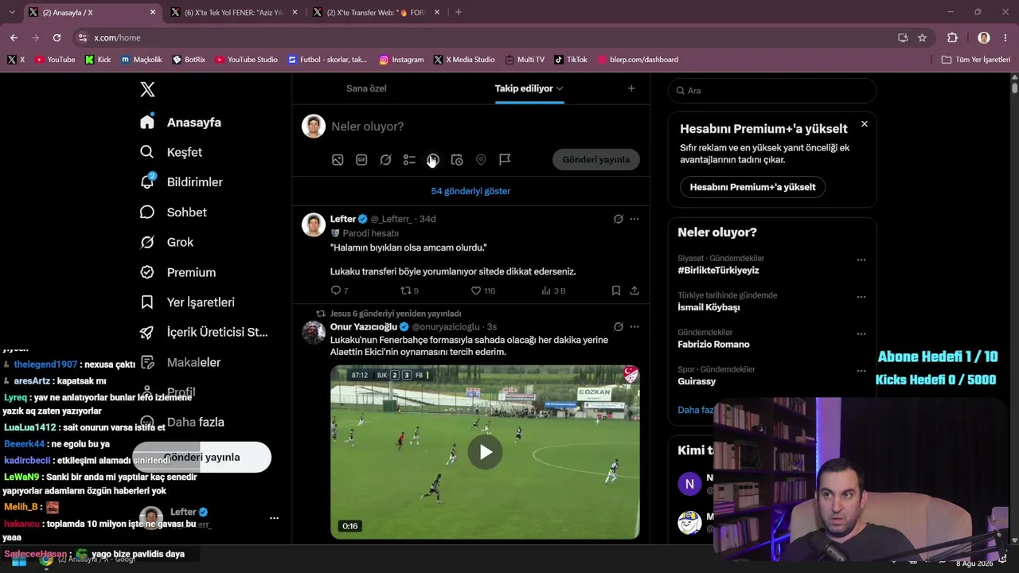This screenshot has height=573, width=1019.
Task: Switch to Chrome tab X'te Tek Yol FENER
Action: [x=234, y=12]
